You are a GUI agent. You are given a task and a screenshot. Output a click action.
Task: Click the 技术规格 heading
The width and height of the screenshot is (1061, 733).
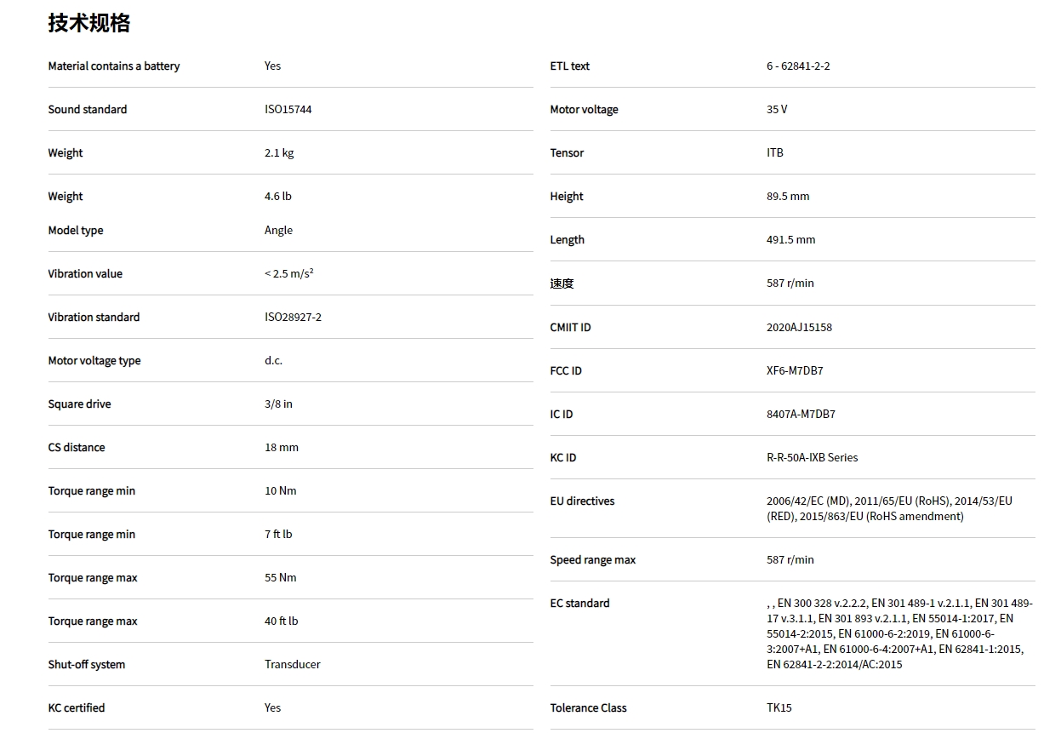click(89, 24)
